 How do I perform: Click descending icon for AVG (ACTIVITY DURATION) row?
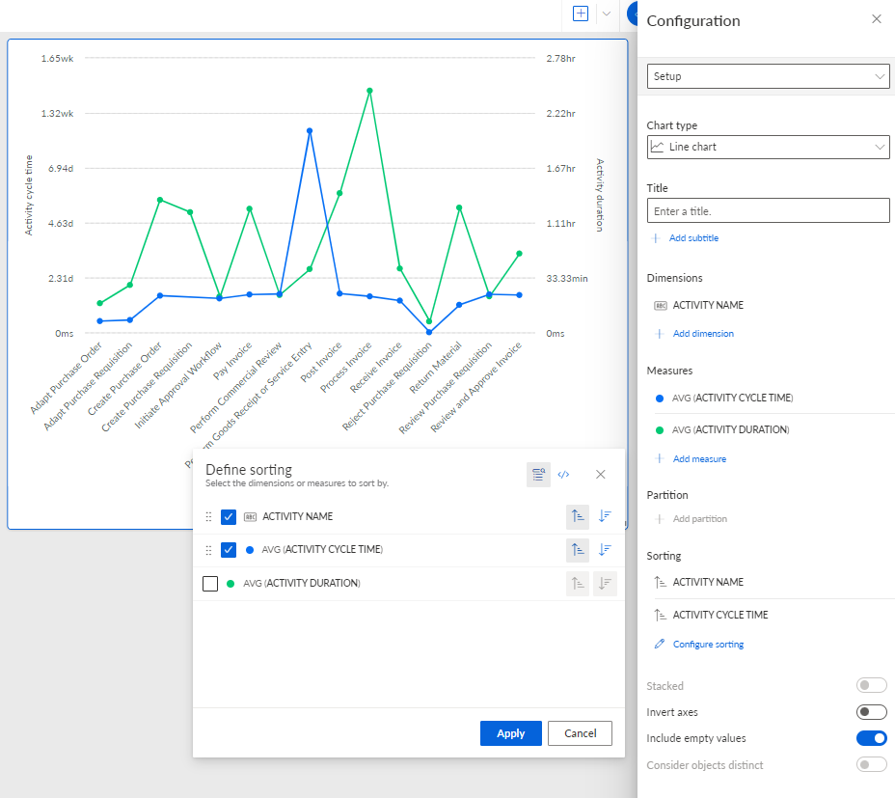(605, 584)
